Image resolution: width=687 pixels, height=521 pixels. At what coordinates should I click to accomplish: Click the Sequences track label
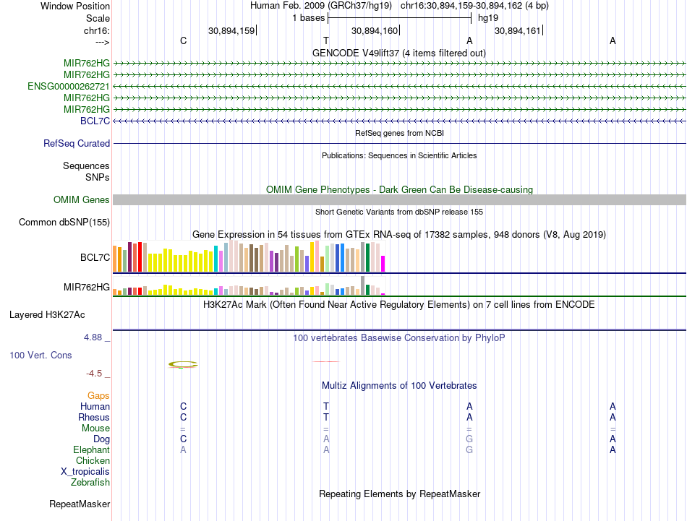86,165
